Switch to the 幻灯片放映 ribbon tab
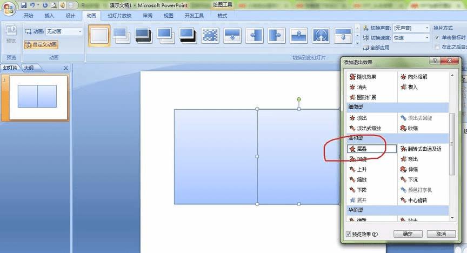 click(x=119, y=16)
